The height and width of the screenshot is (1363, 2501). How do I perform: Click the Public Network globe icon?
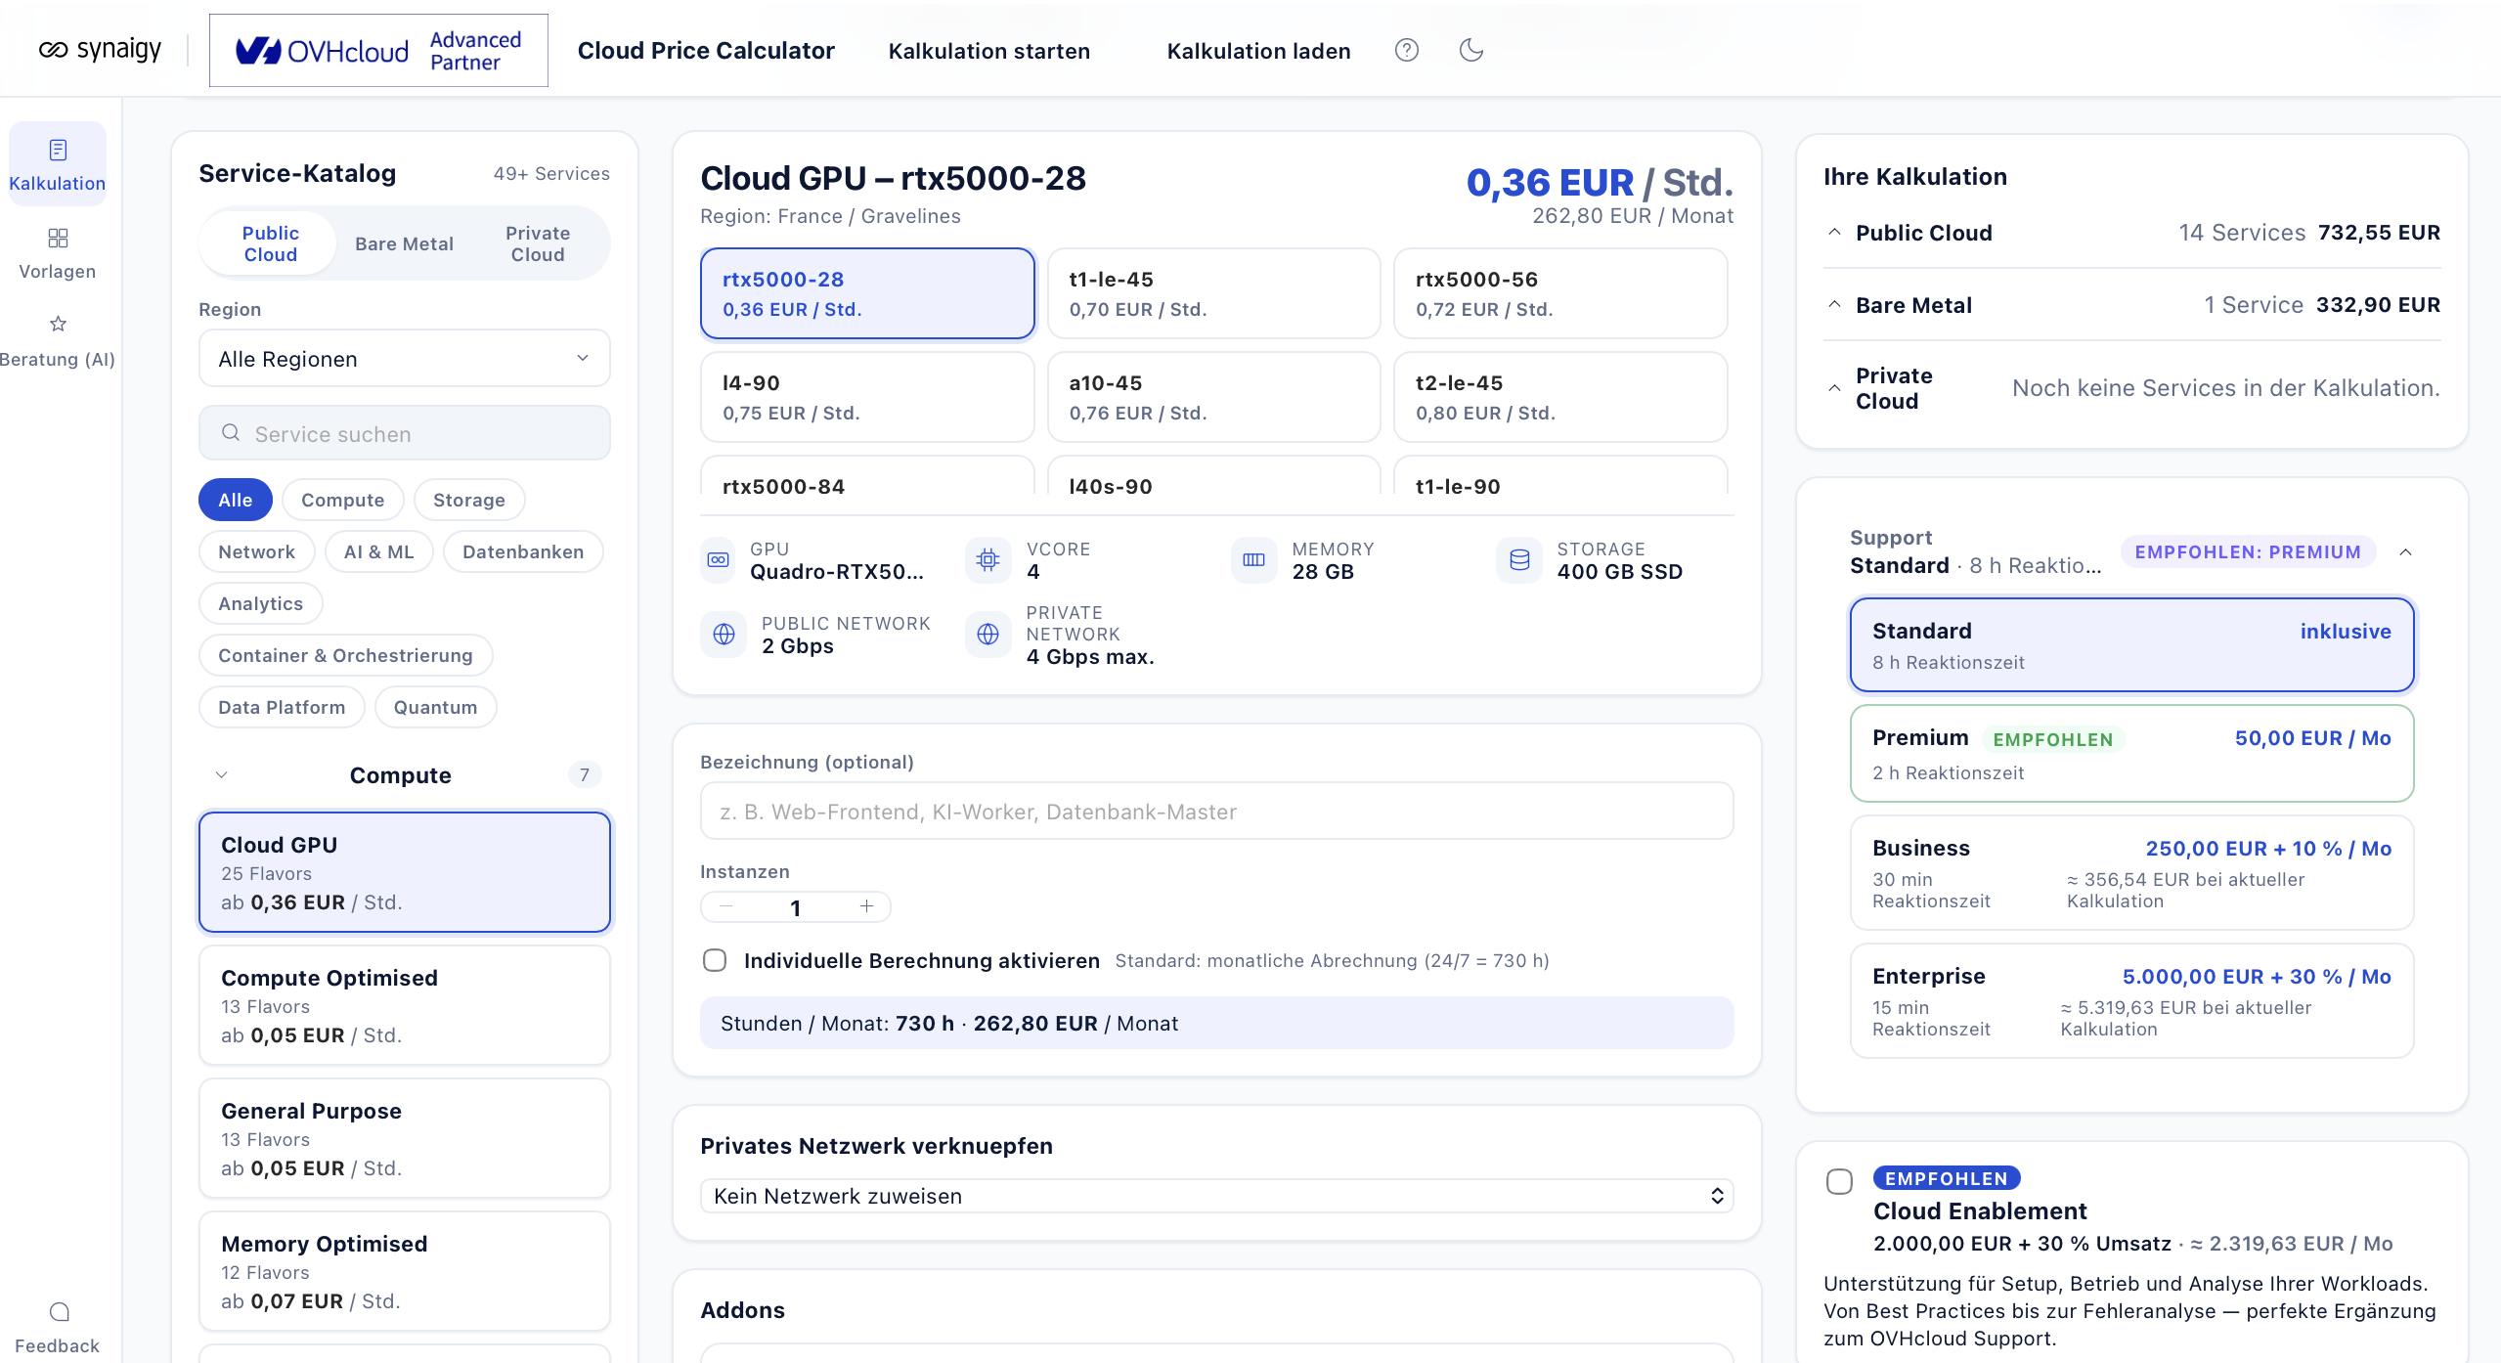[x=724, y=635]
